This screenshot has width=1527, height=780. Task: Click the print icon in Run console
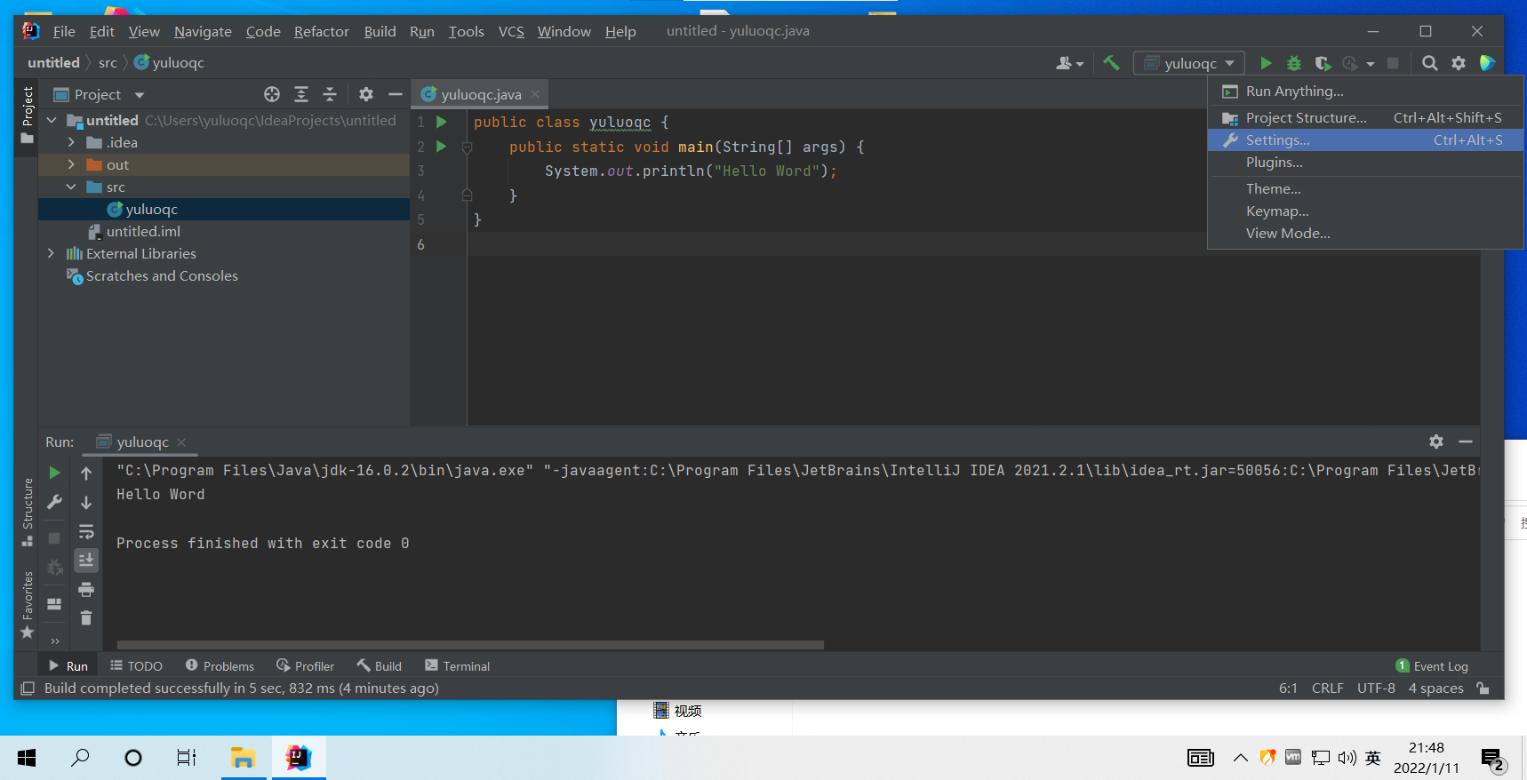86,589
